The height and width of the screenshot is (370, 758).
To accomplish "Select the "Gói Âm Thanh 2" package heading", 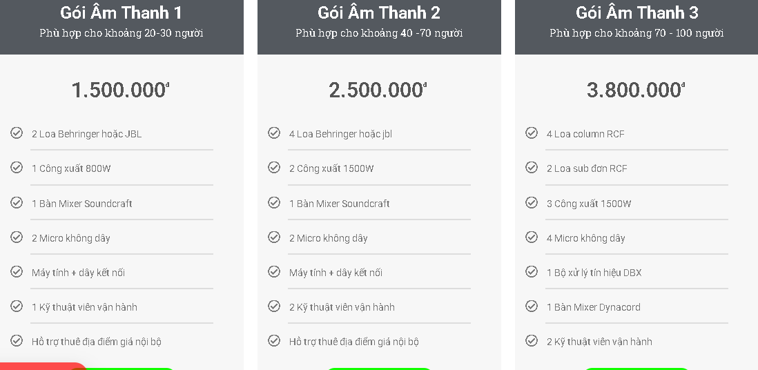I will point(378,12).
